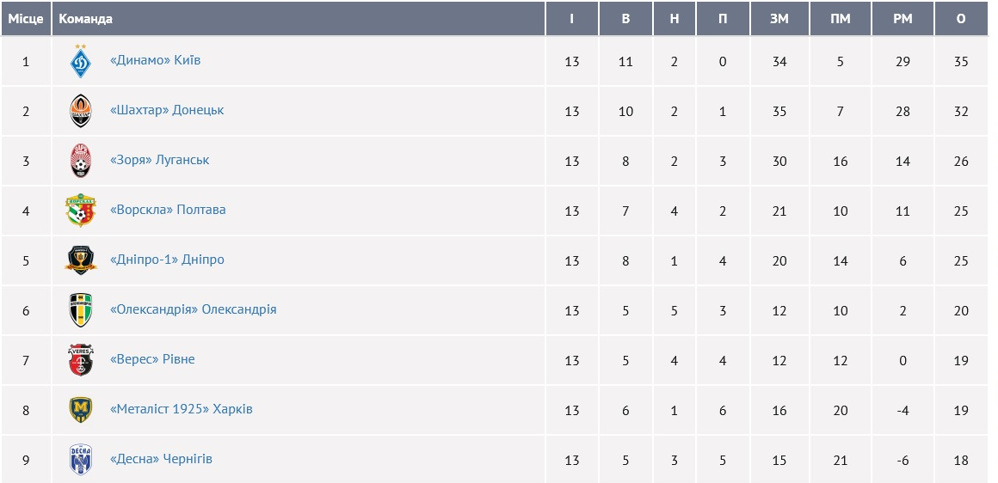Open the «Шахтар» Донецьк team page
This screenshot has width=998, height=483.
167,111
